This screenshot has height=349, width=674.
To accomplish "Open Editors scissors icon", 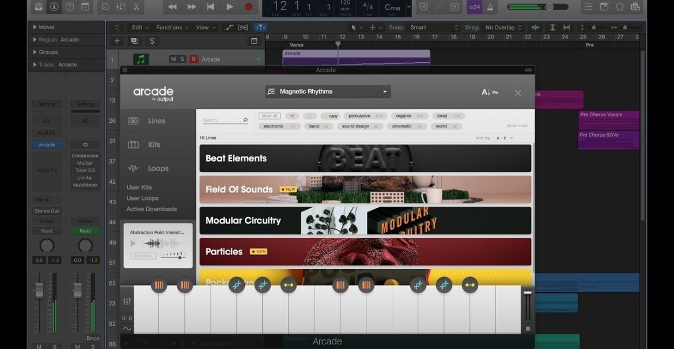I will 137,6.
